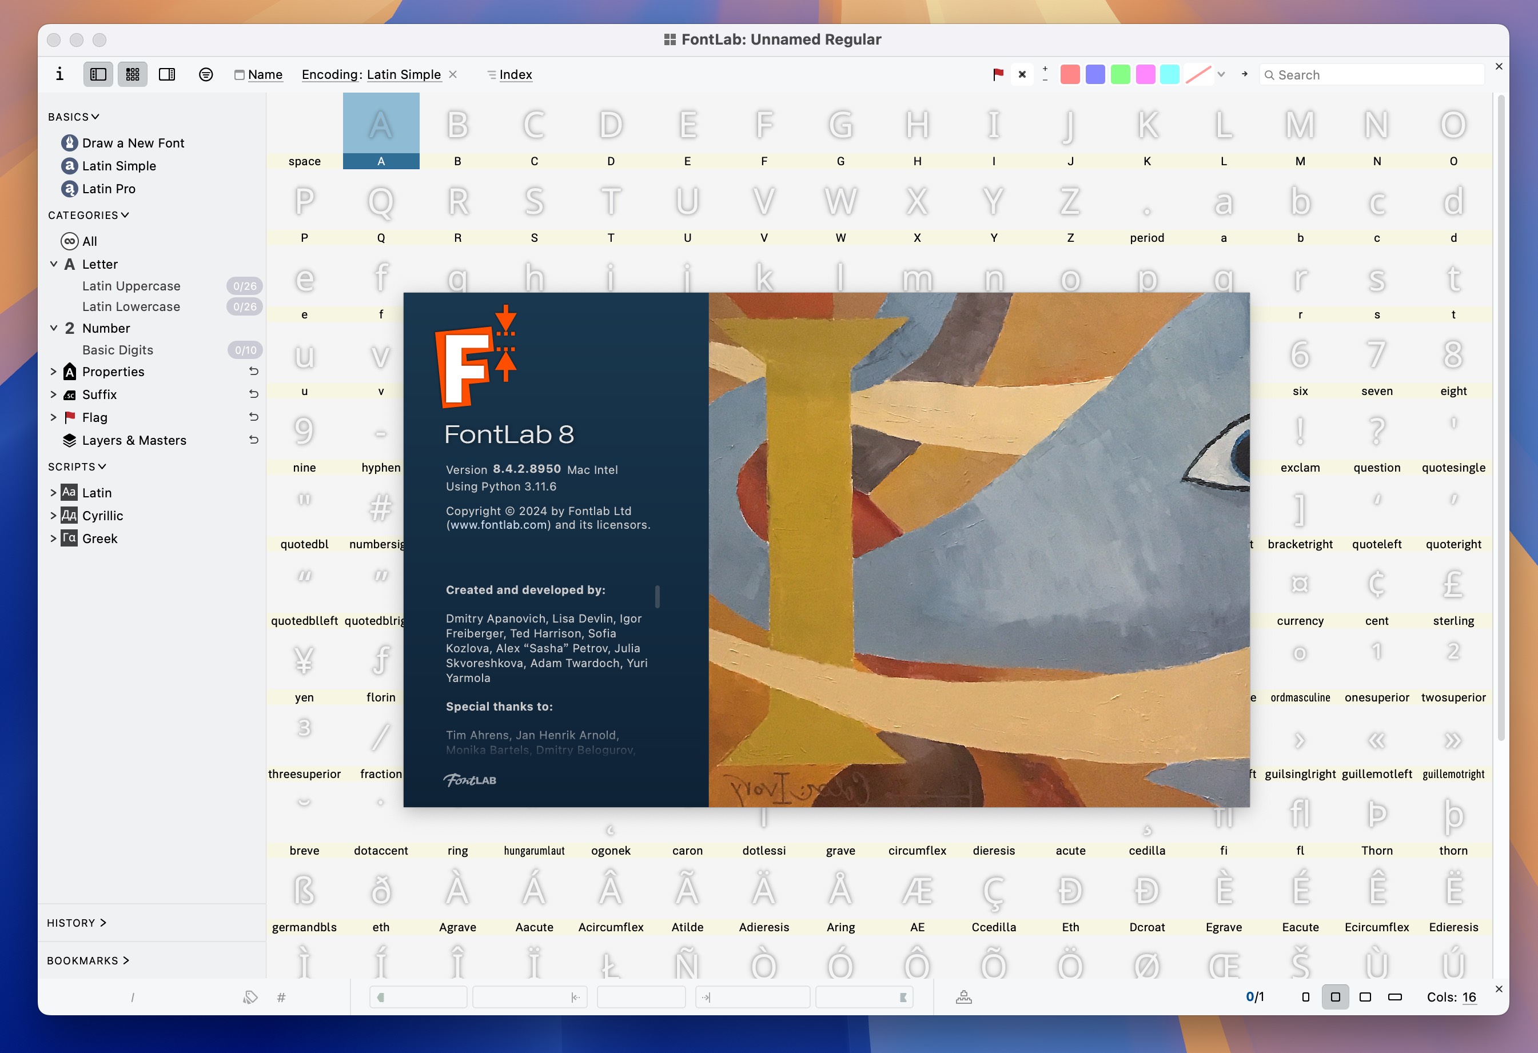Choose the green color flag swatch
The height and width of the screenshot is (1053, 1538).
tap(1121, 75)
